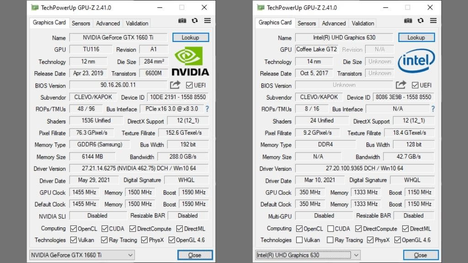Minimize the NVIDIA GPU-Z window
468x263 pixels.
tap(160, 7)
